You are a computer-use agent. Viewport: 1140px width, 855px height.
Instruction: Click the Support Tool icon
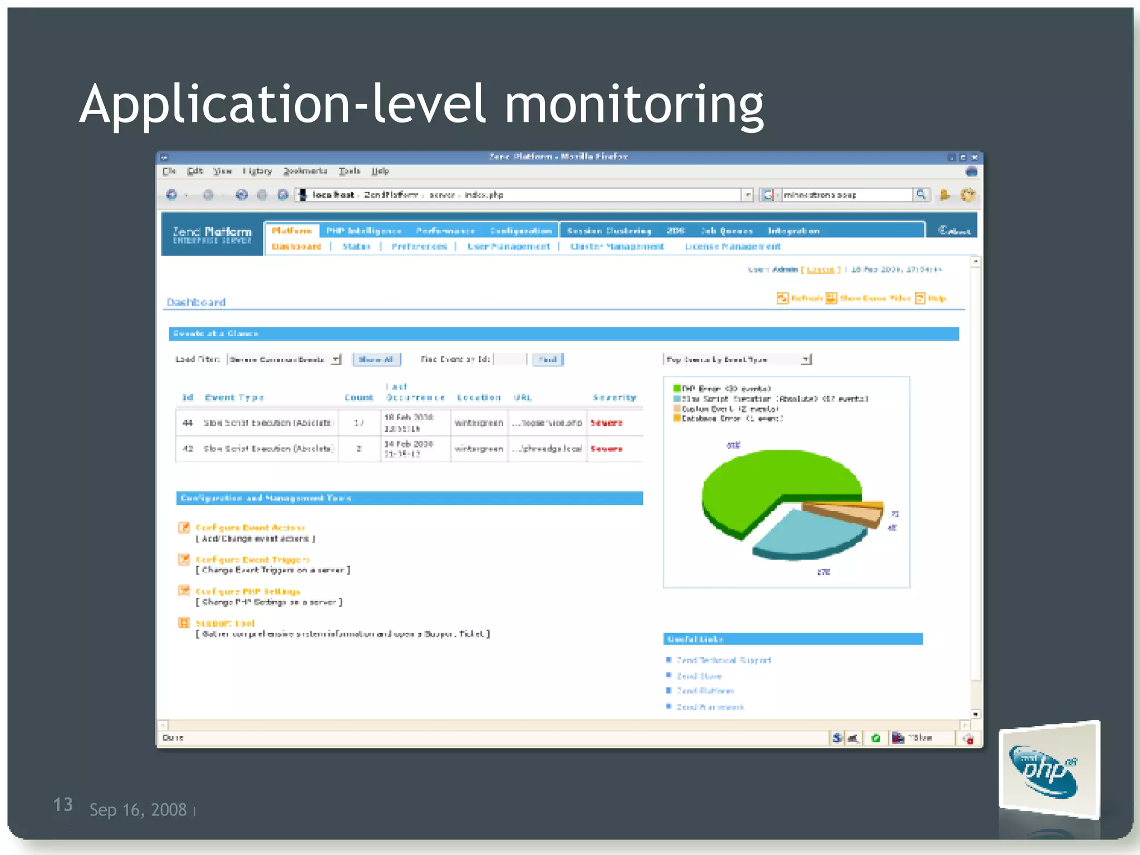point(184,623)
